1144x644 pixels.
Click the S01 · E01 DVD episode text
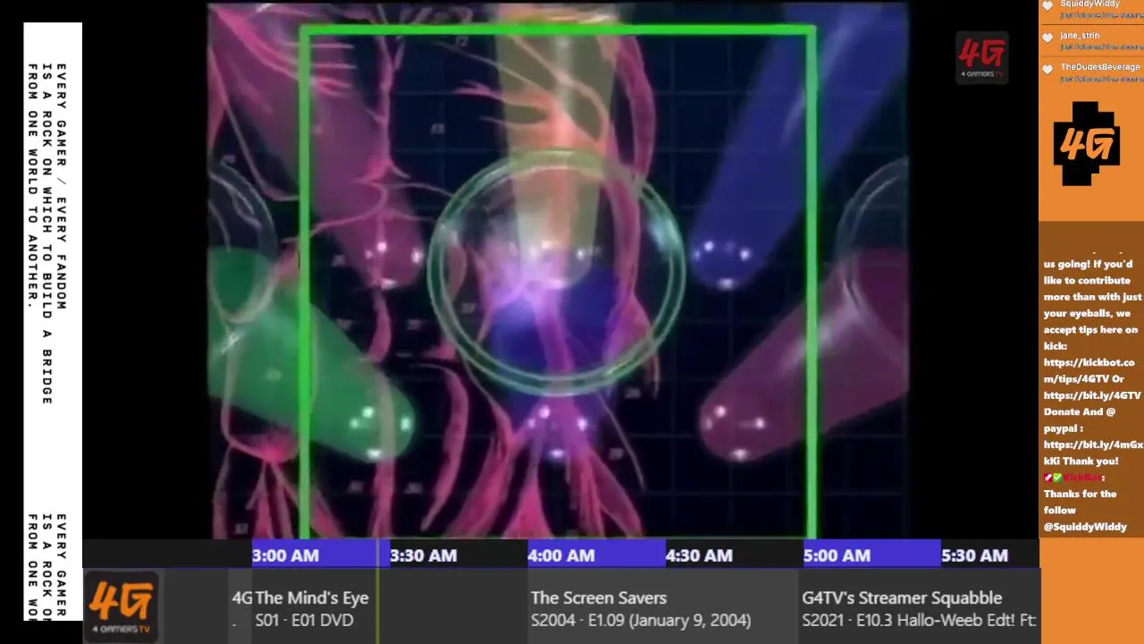(305, 620)
